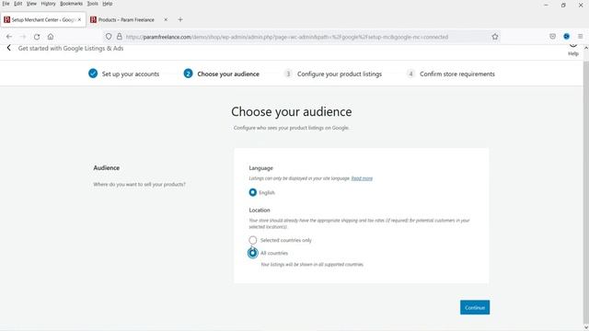Image resolution: width=589 pixels, height=331 pixels.
Task: Click the Continue button
Action: click(475, 307)
